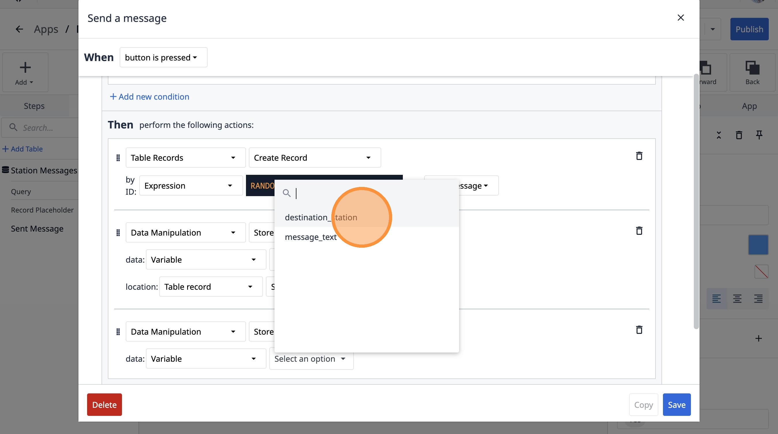Viewport: 778px width, 434px height.
Task: Click Add new condition link
Action: click(x=149, y=97)
